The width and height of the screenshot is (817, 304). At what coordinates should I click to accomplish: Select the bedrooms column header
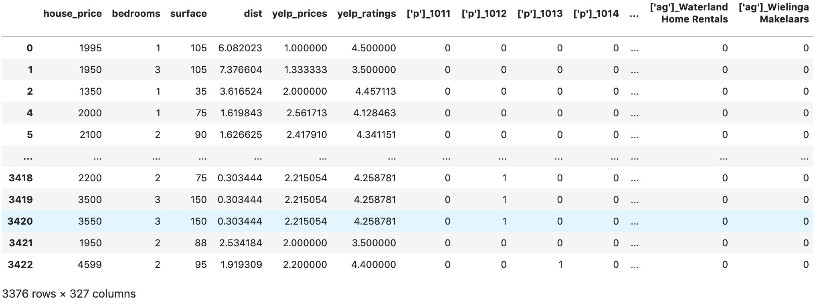(136, 14)
